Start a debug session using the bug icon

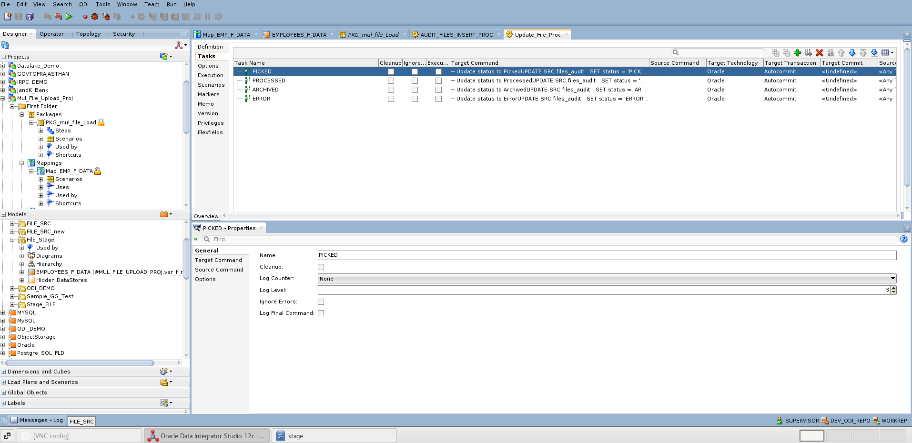pyautogui.click(x=94, y=16)
